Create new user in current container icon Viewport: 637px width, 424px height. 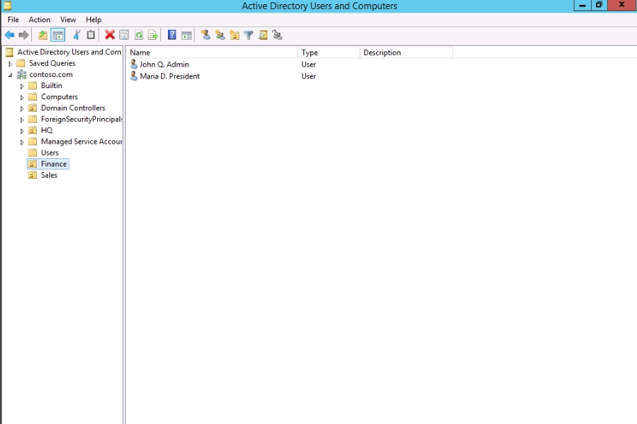pos(205,35)
